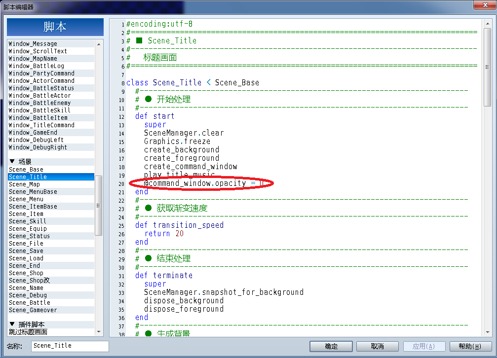Close the 脚本编辑器 window

(485, 5)
